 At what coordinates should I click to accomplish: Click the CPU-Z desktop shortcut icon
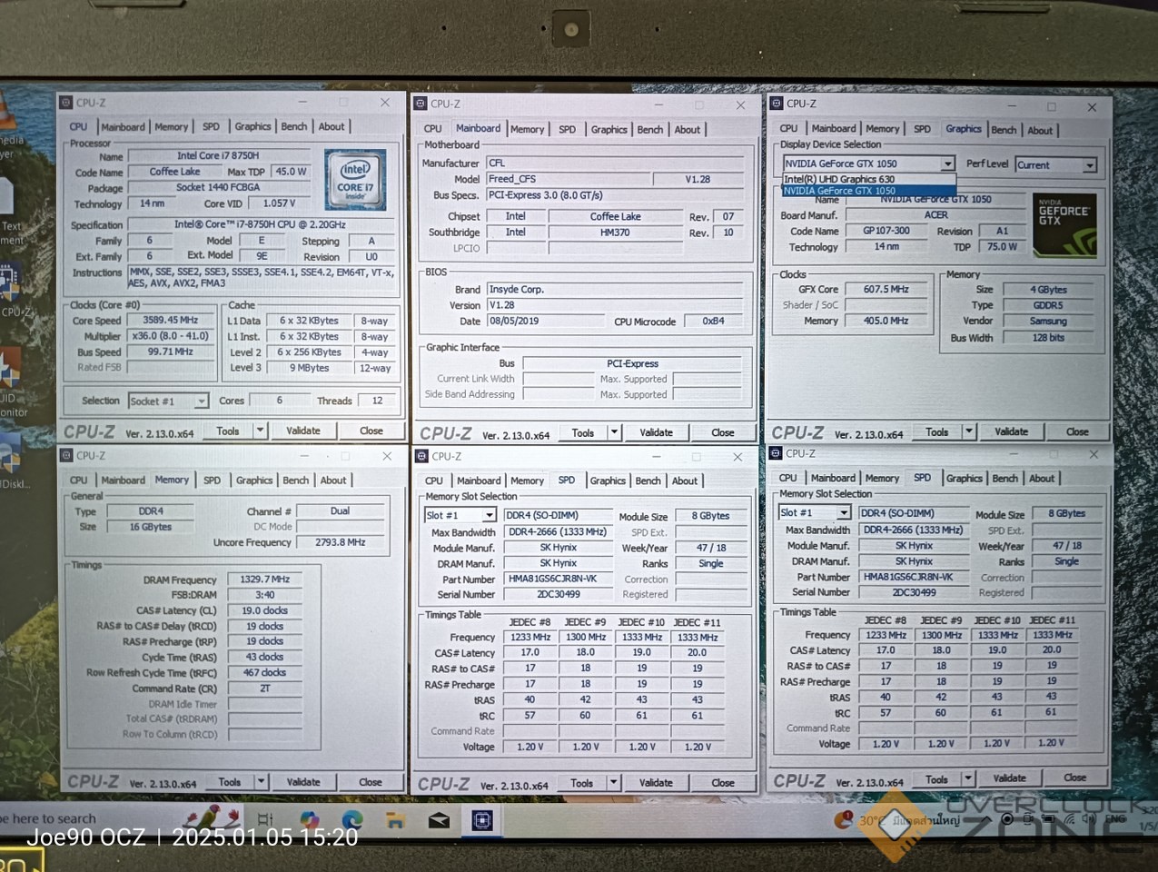click(11, 286)
